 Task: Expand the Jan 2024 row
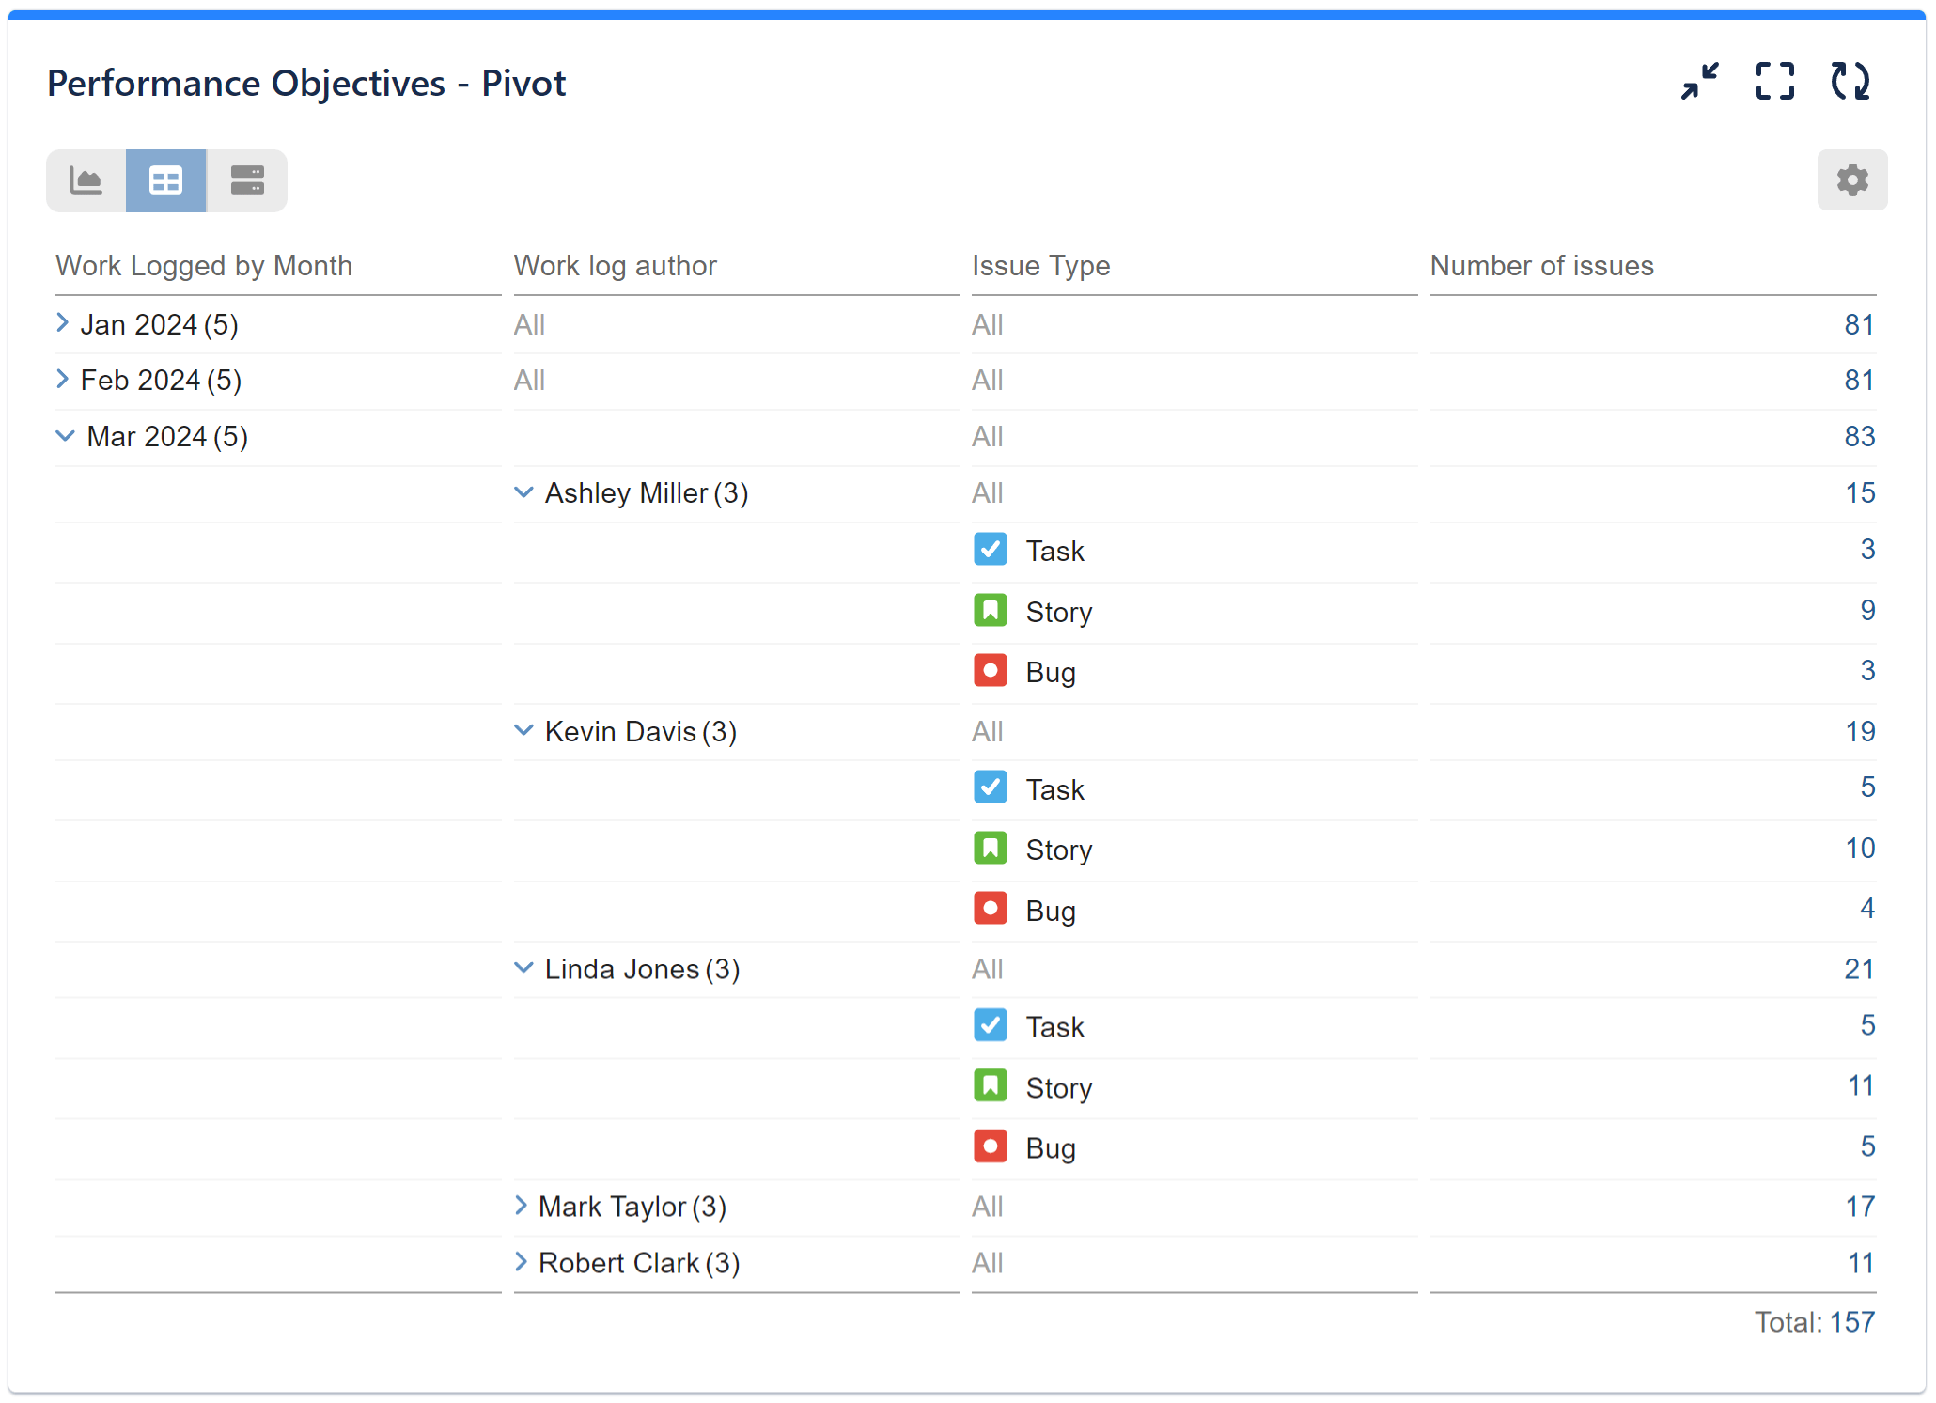[x=62, y=323]
